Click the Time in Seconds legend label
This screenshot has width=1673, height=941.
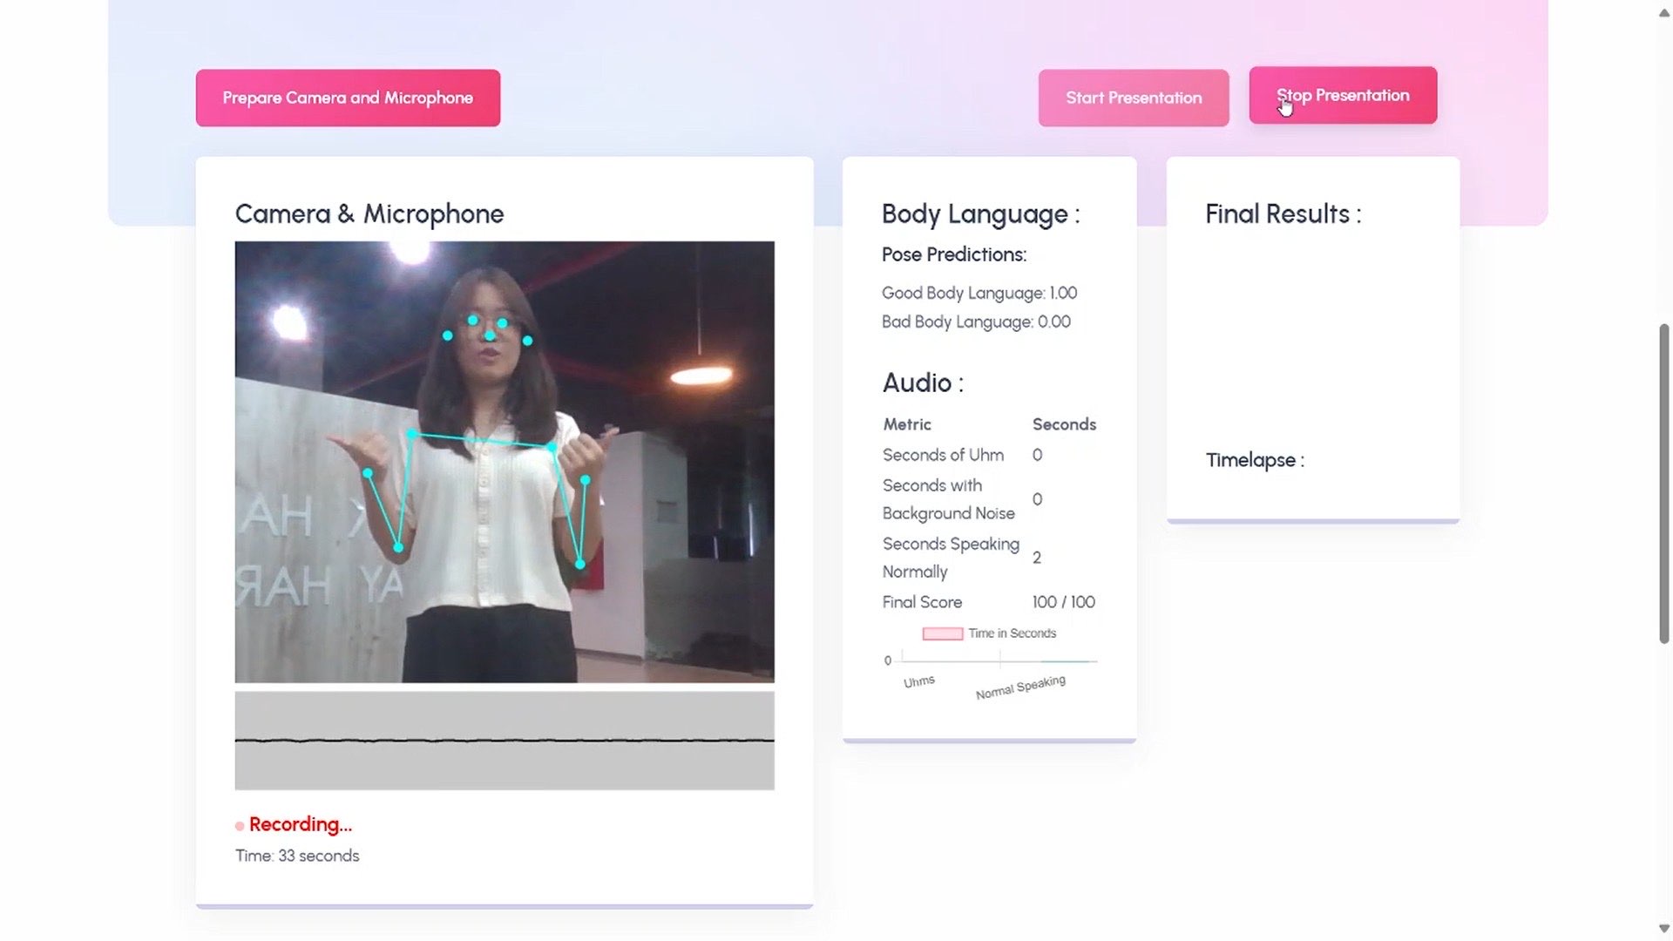click(x=1012, y=633)
